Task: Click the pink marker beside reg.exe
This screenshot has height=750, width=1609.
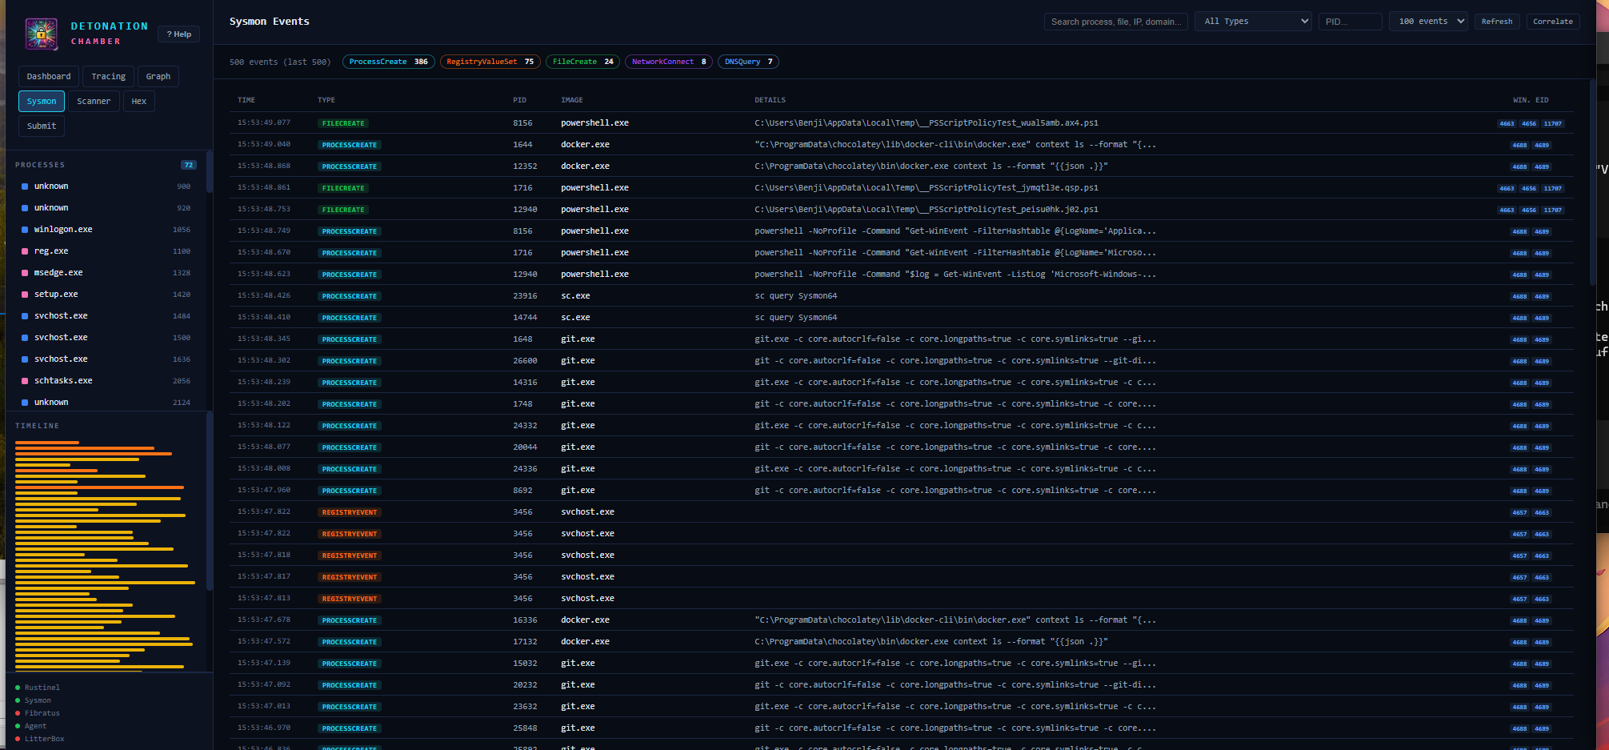Action: point(25,251)
